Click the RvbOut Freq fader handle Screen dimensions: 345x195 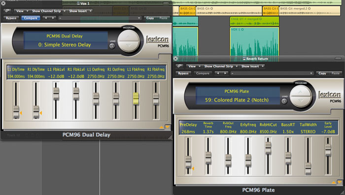pyautogui.click(x=228, y=160)
